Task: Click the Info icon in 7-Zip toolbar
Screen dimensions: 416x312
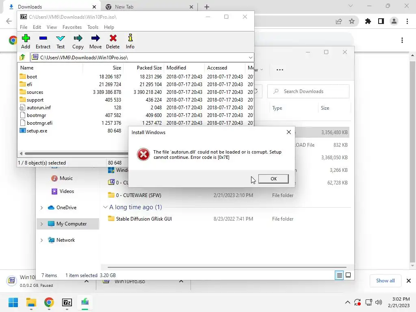Action: 130,42
